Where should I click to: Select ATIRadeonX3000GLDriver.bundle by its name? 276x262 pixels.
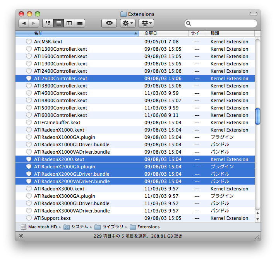tap(72, 204)
